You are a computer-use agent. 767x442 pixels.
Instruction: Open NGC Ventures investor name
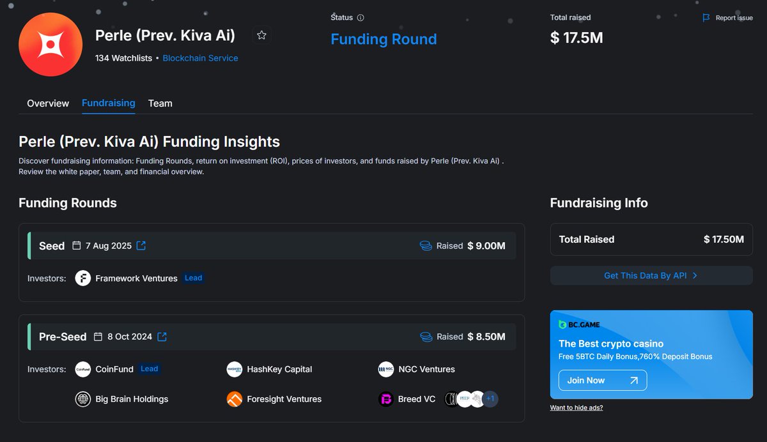point(426,369)
